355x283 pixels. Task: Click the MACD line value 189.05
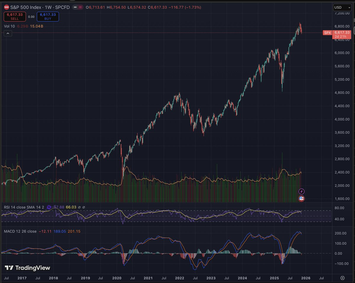[x=59, y=231]
